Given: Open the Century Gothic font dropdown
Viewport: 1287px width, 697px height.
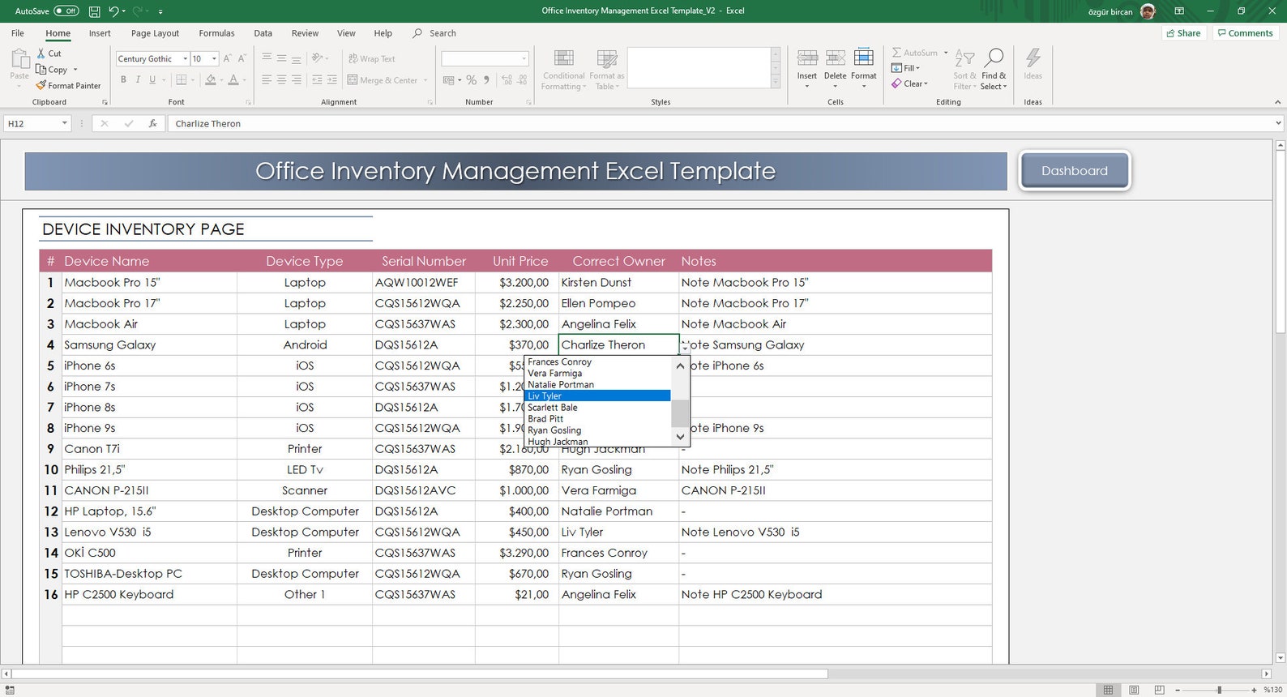Looking at the screenshot, I should coord(186,58).
